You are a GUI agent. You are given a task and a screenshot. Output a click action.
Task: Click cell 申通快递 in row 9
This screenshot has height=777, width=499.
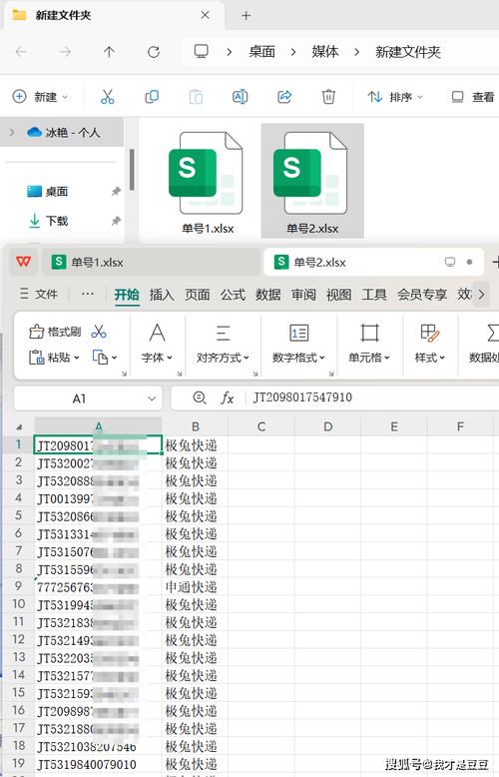pos(195,587)
